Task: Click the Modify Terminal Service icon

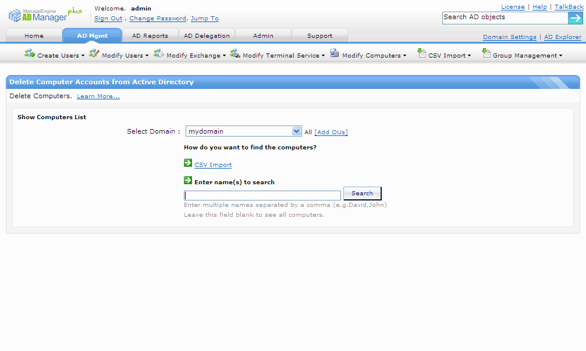Action: tap(235, 53)
